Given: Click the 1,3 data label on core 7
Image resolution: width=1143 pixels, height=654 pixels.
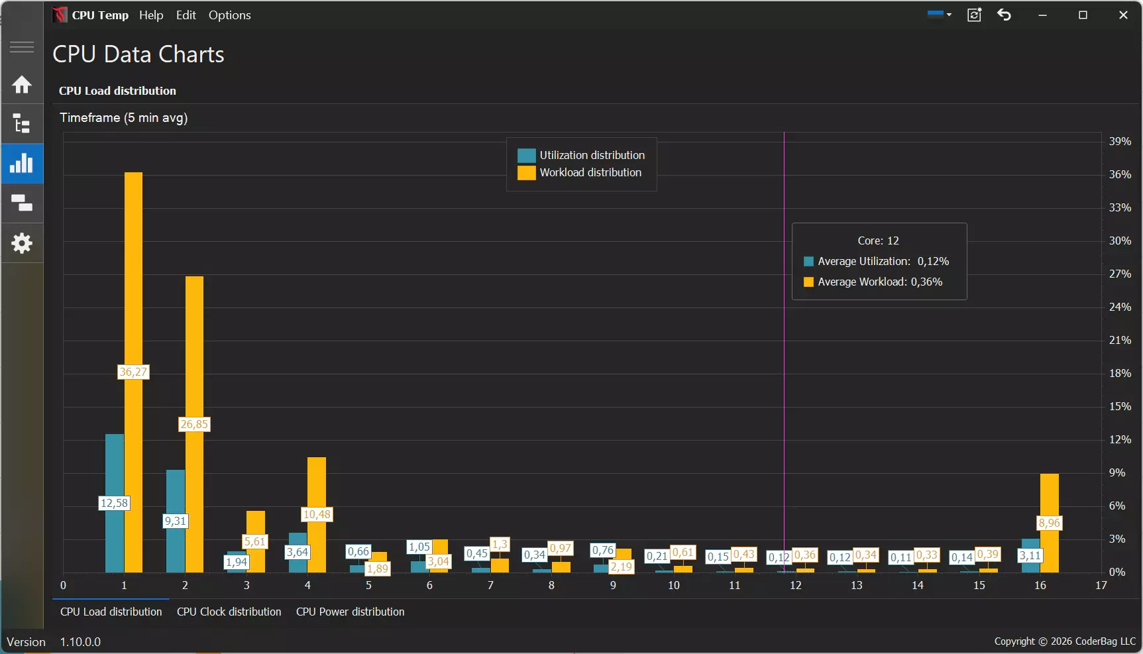Looking at the screenshot, I should click(x=500, y=544).
